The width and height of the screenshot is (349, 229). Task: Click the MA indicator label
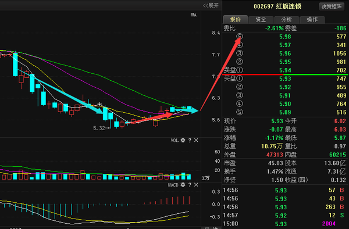click(194, 15)
